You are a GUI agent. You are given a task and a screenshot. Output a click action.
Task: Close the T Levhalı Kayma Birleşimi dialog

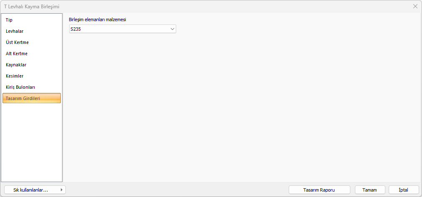(415, 6)
